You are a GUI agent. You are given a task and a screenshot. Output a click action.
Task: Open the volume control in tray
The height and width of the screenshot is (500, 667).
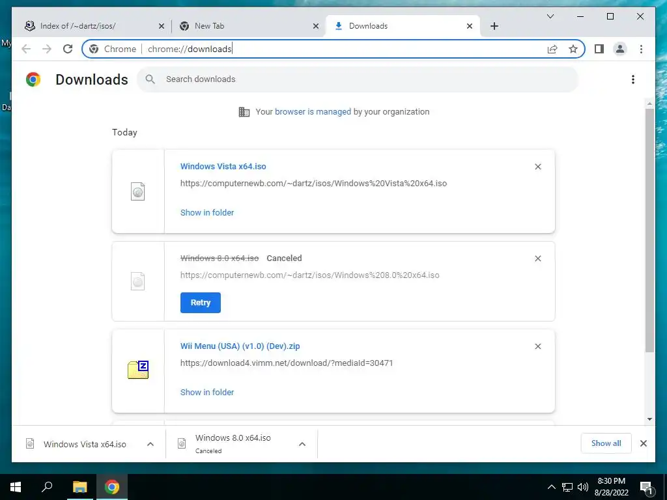point(583,487)
